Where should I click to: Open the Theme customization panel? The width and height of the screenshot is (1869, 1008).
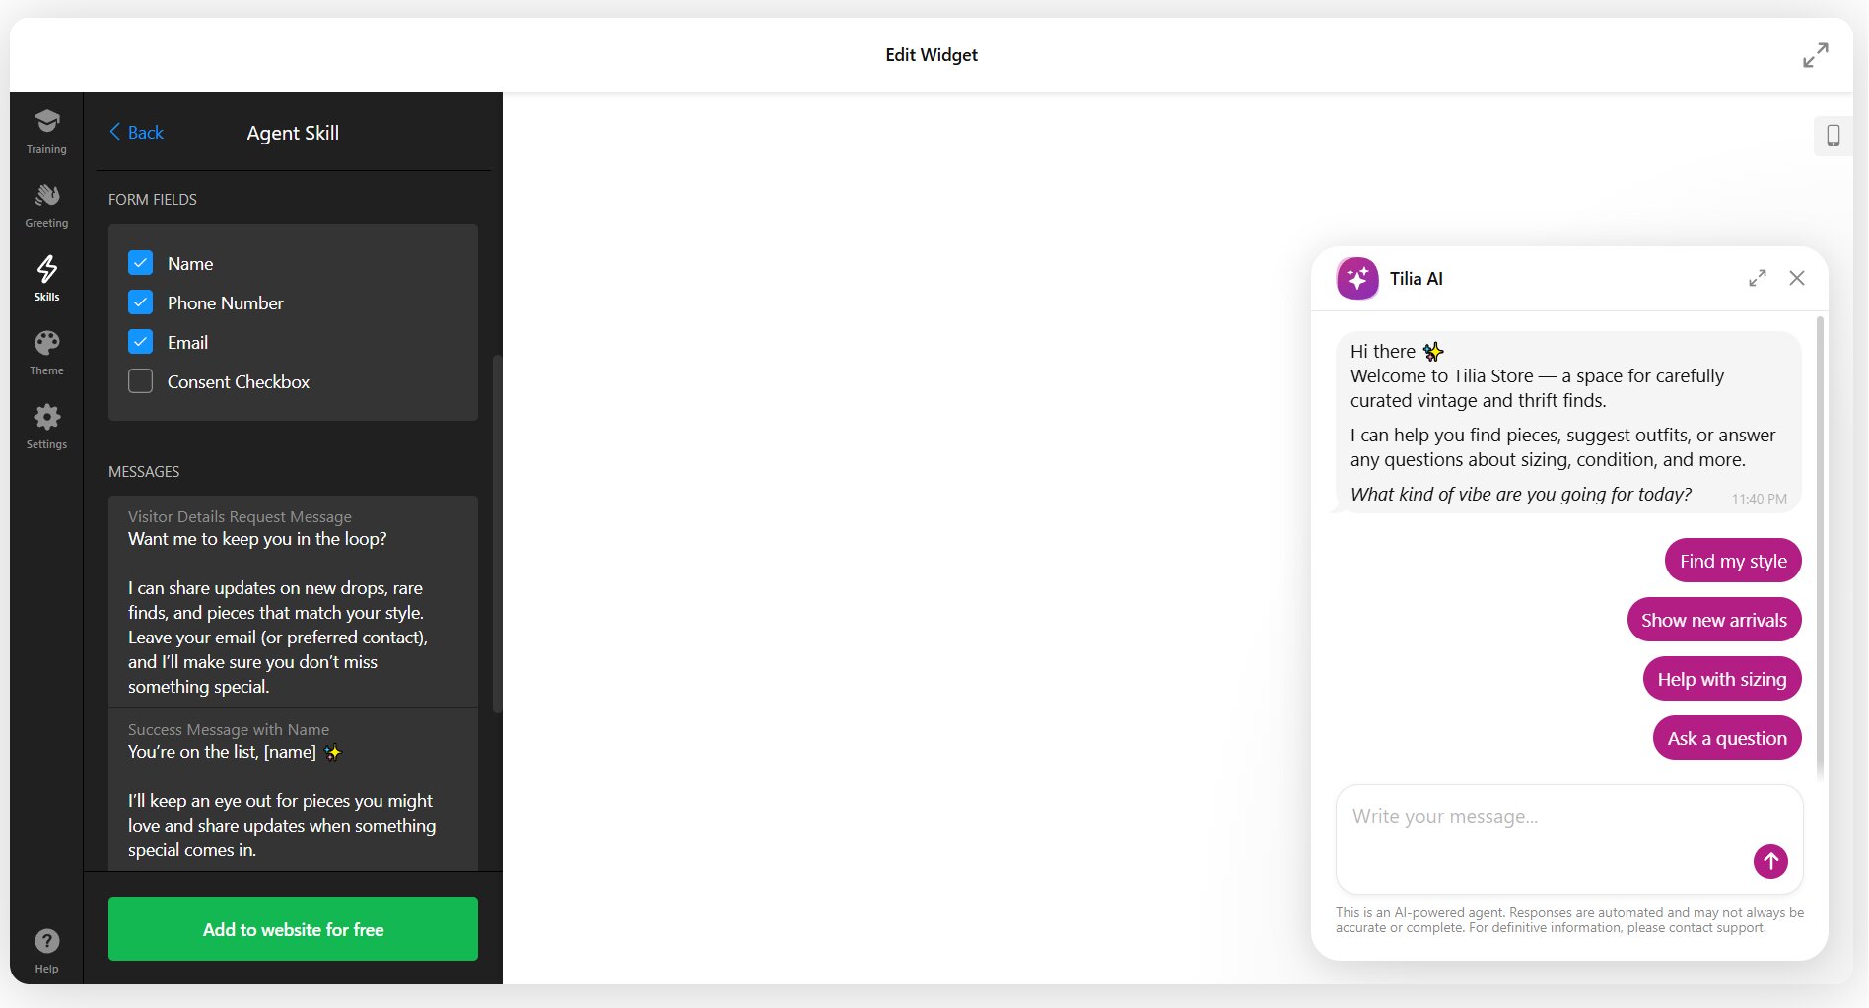46,352
